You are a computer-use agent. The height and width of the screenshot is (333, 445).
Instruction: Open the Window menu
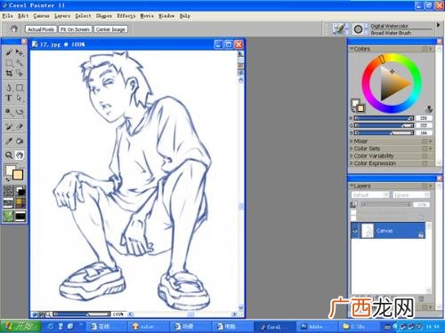(x=166, y=16)
